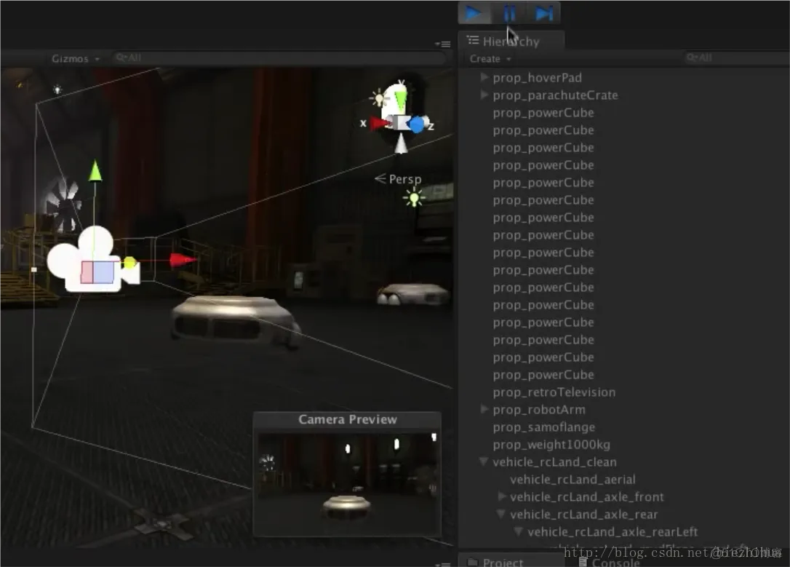Select prop_hoverPad in the Hierarchy
The height and width of the screenshot is (567, 790).
coord(537,78)
